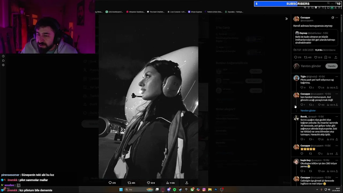Switch to 'Streamer Dashboa...' browser tab
Screen dimensions: 343x193
click(135, 12)
